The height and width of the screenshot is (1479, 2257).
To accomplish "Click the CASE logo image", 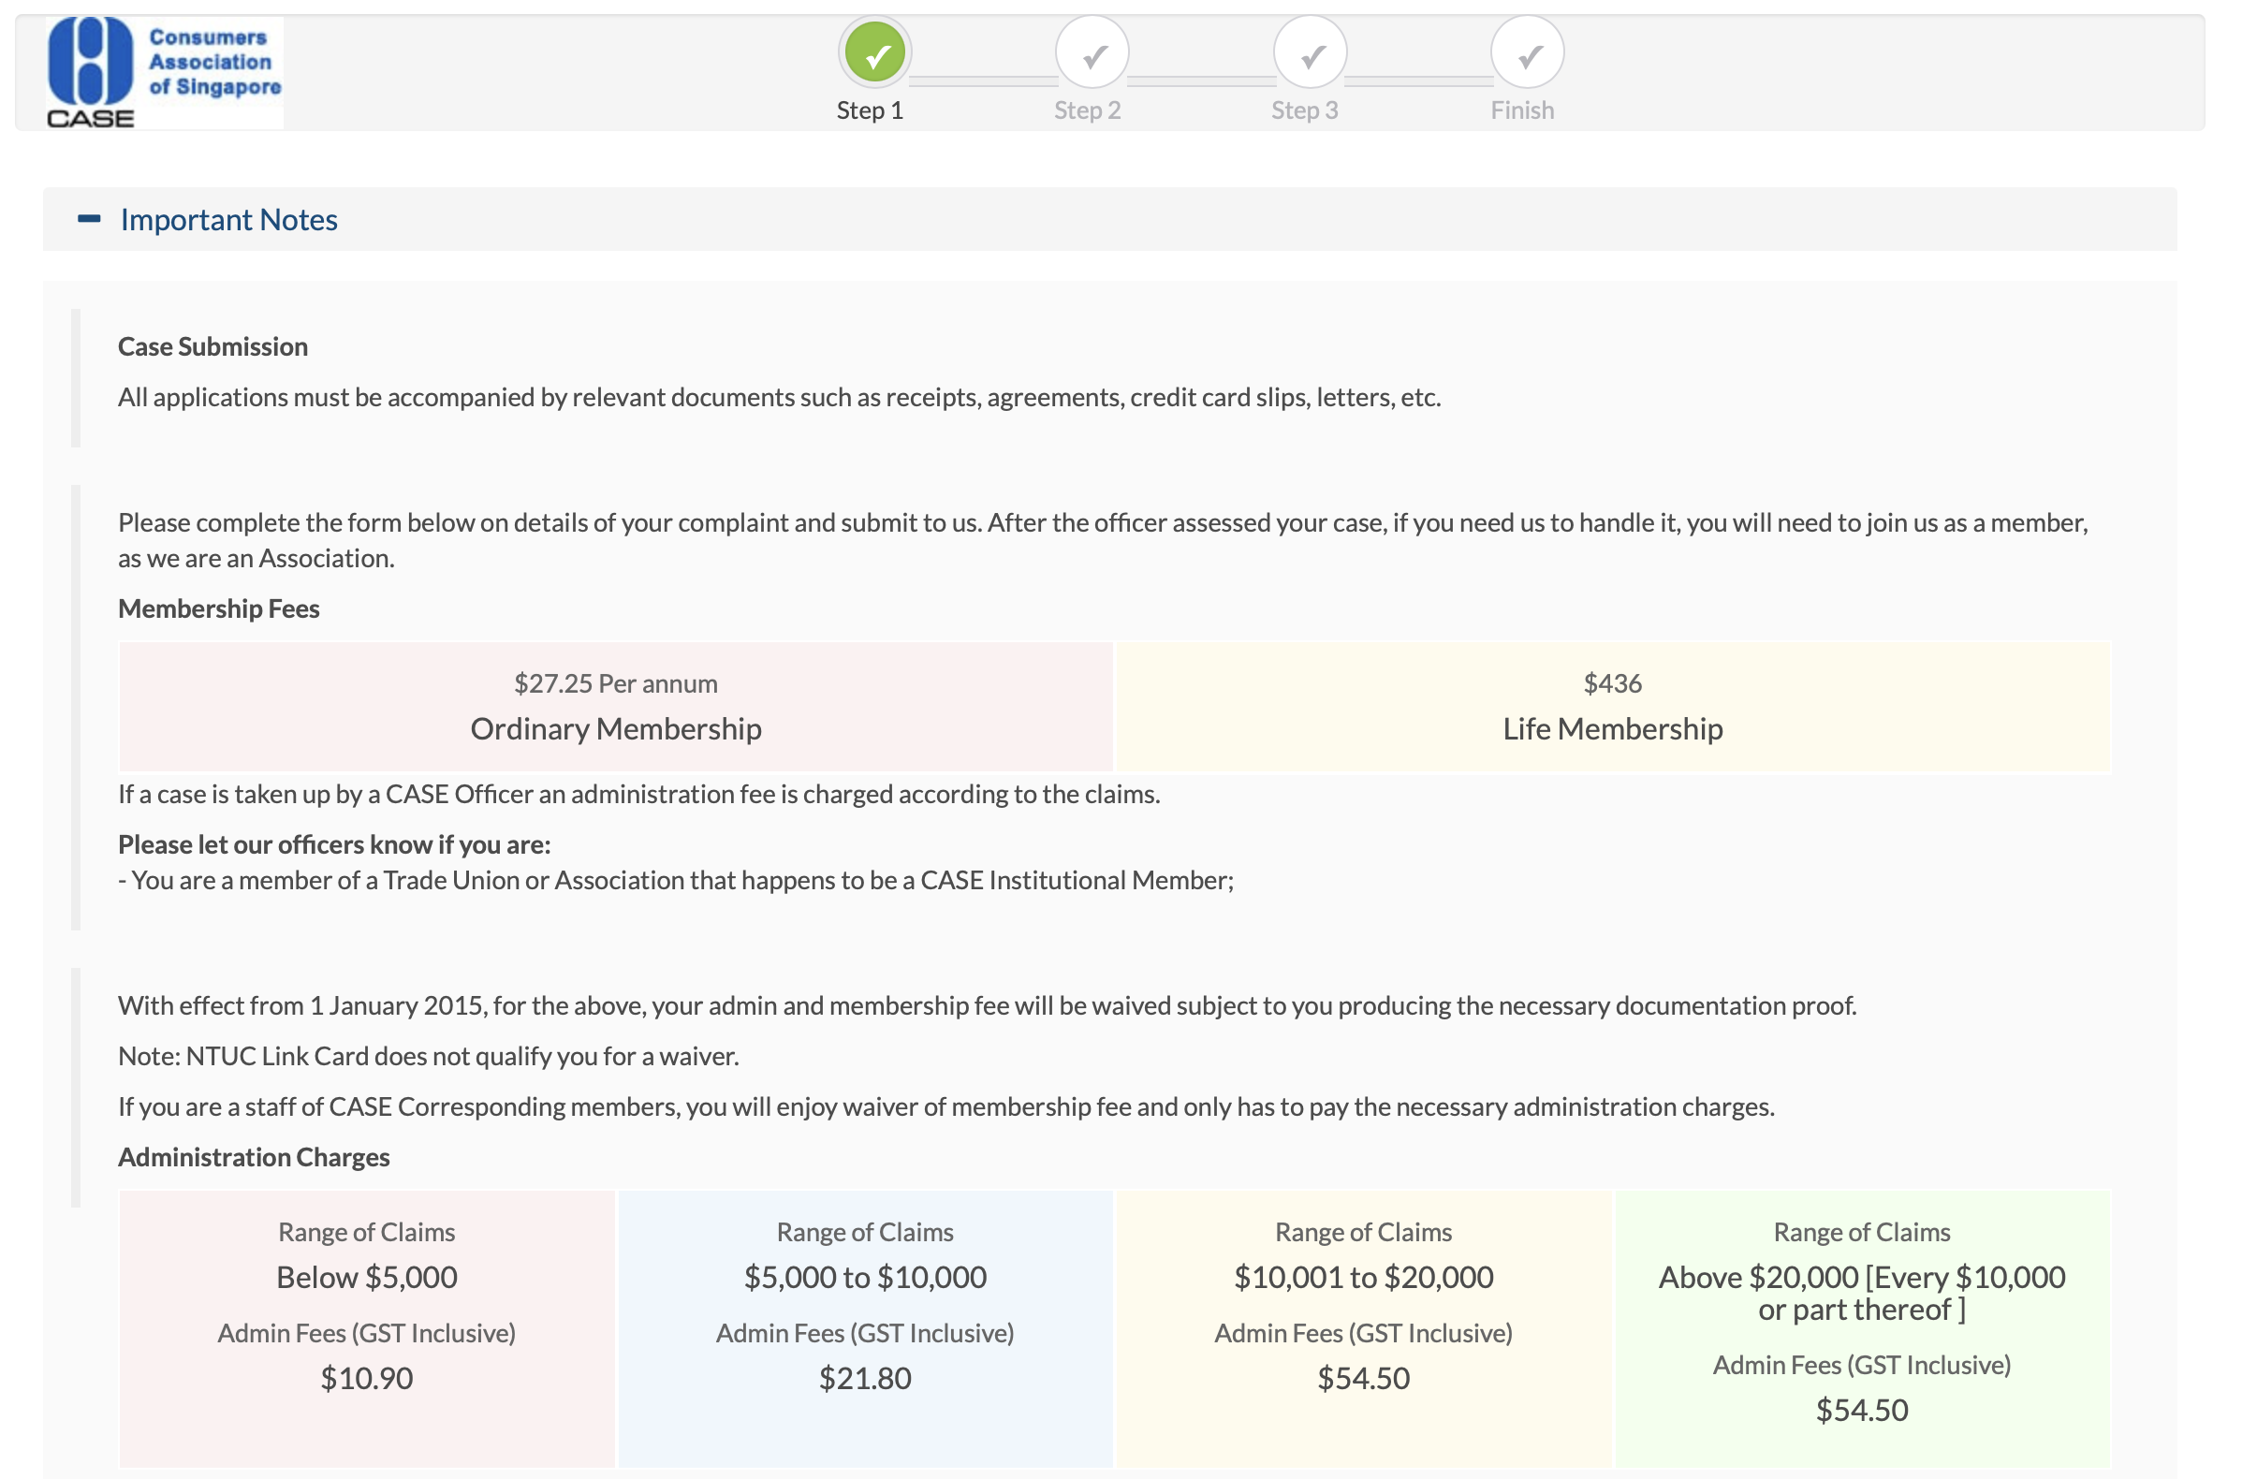I will pos(90,72).
